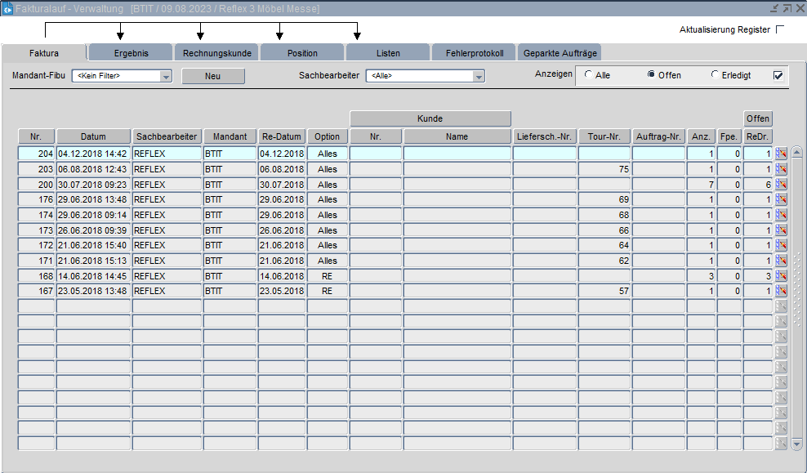Open the Fehlerprotokoll tab
Screen dimensions: 807x473
tap(474, 53)
